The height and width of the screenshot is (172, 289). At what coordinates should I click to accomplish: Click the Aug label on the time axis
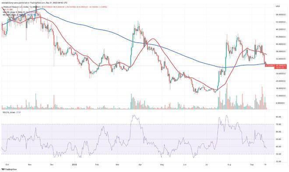pyautogui.click(x=229, y=164)
